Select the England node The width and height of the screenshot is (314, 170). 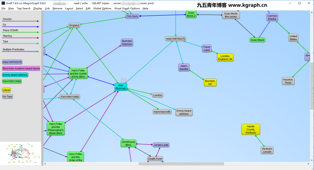pos(74,25)
